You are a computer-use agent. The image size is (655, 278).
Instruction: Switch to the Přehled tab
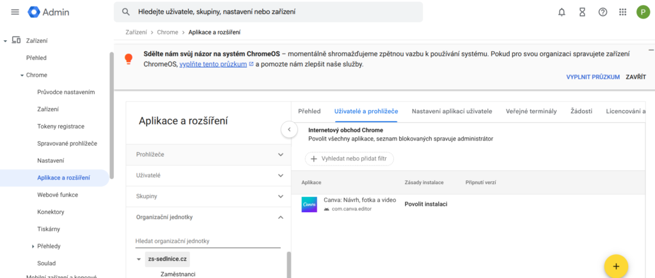point(310,111)
